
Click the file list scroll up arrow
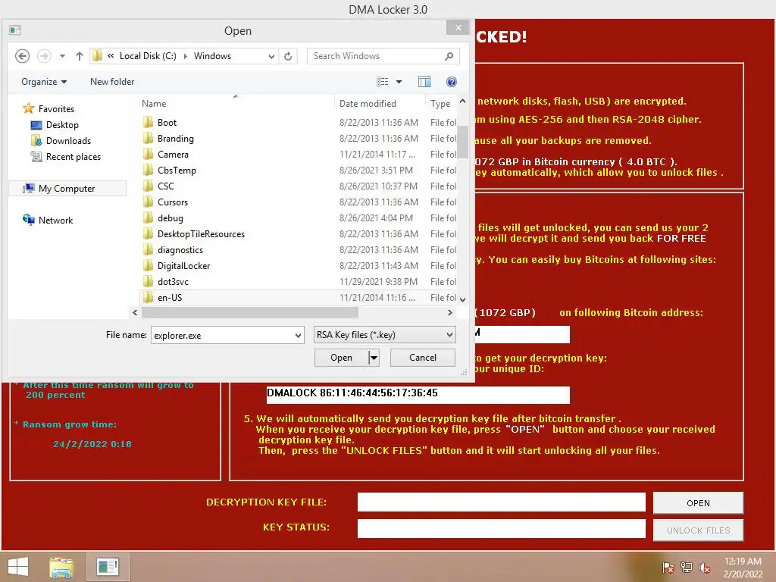[x=463, y=101]
